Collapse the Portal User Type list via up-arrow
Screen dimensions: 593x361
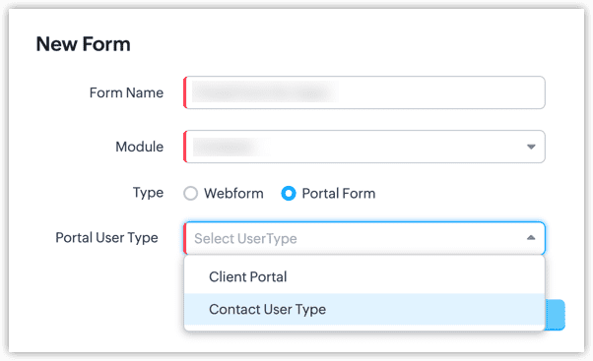pyautogui.click(x=531, y=237)
